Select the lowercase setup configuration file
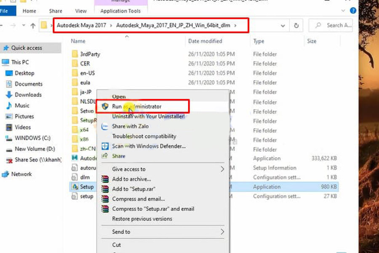This screenshot has height=253, width=379. tap(86, 196)
